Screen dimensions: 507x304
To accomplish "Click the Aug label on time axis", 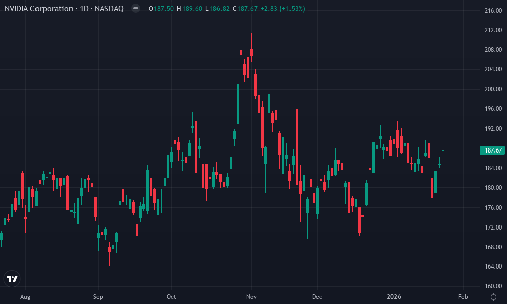I will 25,296.
